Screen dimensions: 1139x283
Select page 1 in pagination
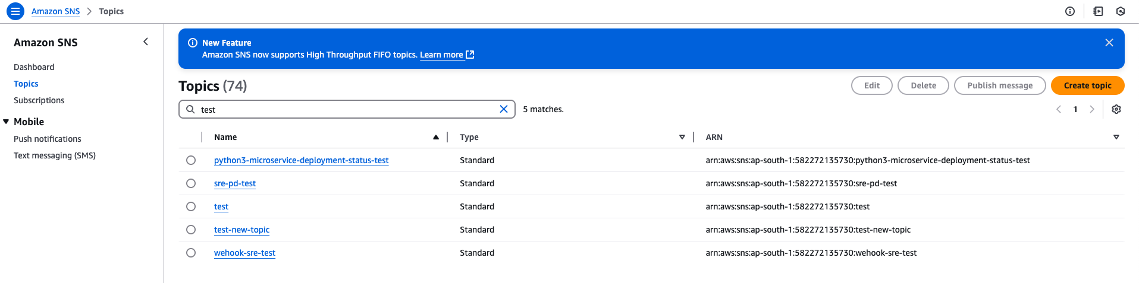point(1075,109)
